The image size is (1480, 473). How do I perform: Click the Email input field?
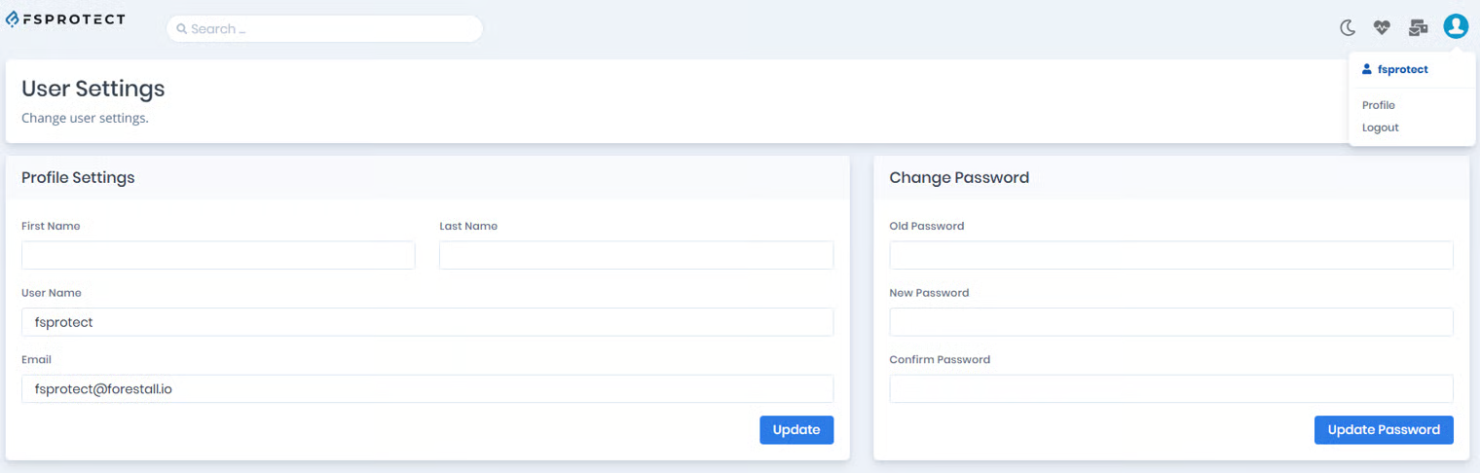427,388
